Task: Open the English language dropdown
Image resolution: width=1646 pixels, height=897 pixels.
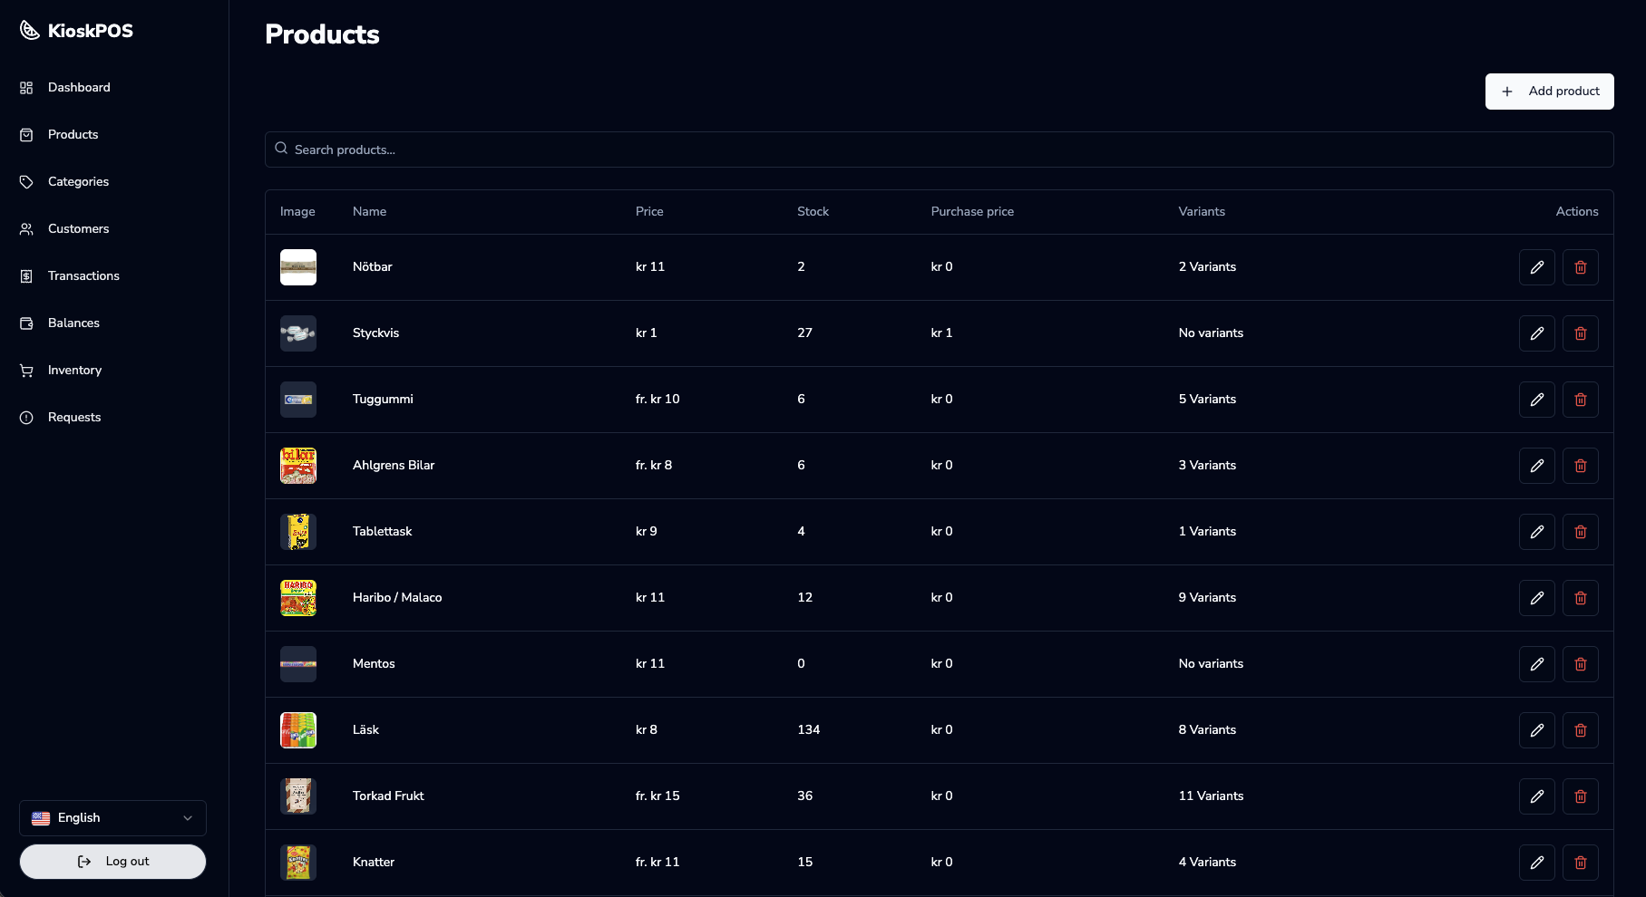Action: click(112, 818)
